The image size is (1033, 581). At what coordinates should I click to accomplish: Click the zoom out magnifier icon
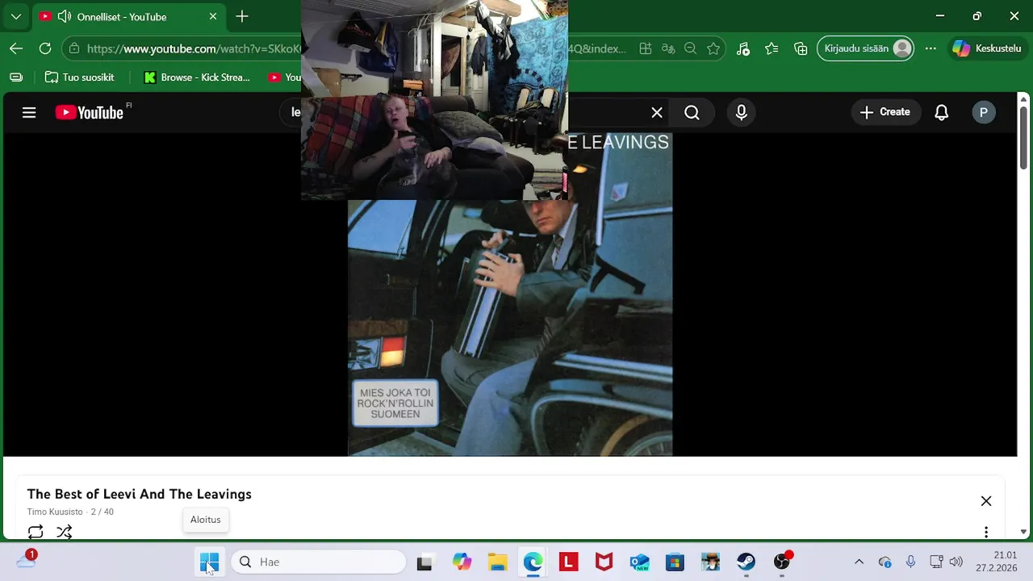691,48
